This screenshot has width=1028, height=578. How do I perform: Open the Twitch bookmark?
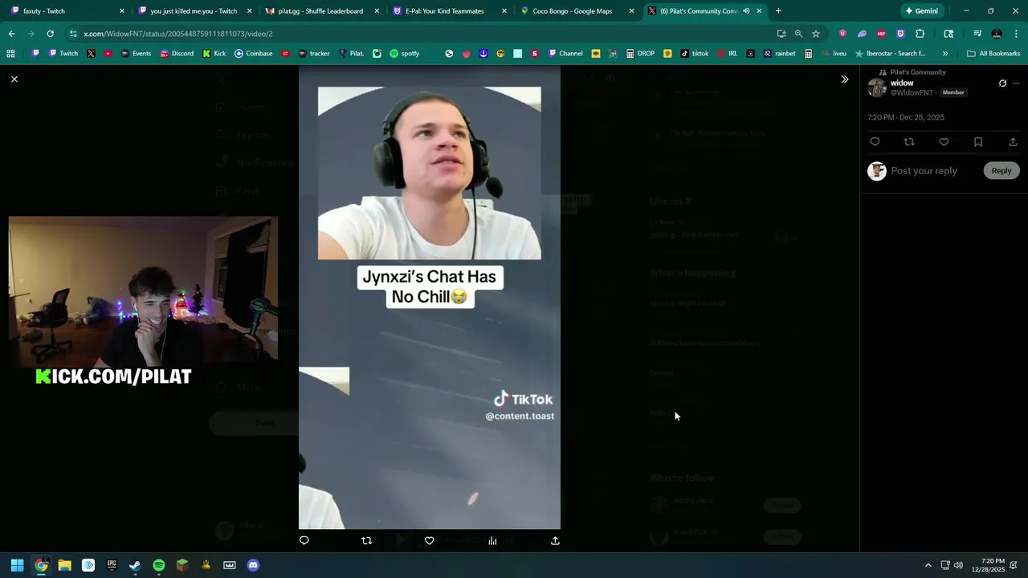pyautogui.click(x=63, y=54)
